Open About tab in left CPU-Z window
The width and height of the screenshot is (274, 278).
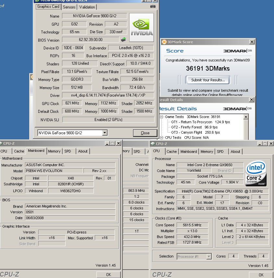[83, 151]
